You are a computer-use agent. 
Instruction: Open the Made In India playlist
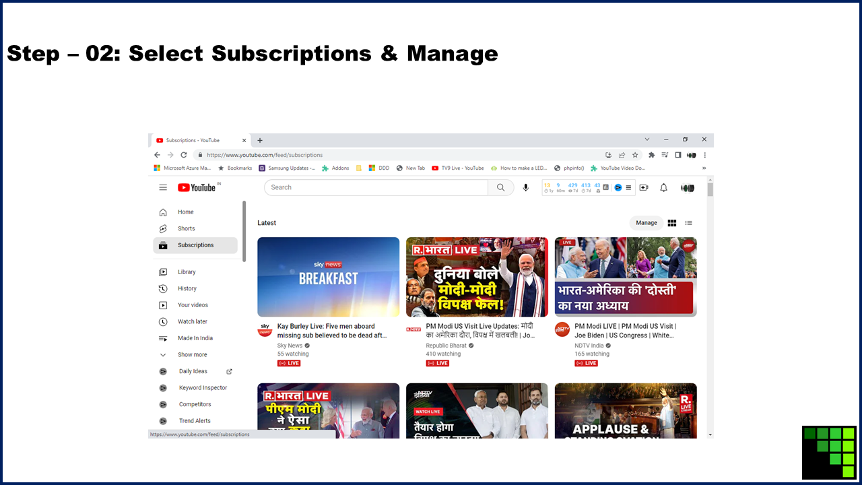[195, 338]
